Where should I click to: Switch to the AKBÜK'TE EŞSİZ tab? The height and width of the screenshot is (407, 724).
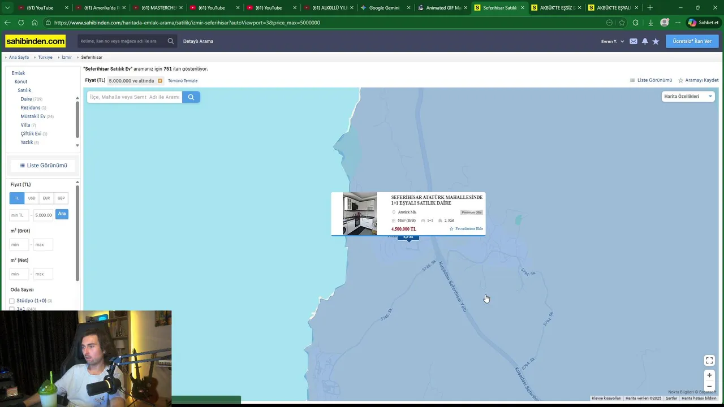point(557,8)
